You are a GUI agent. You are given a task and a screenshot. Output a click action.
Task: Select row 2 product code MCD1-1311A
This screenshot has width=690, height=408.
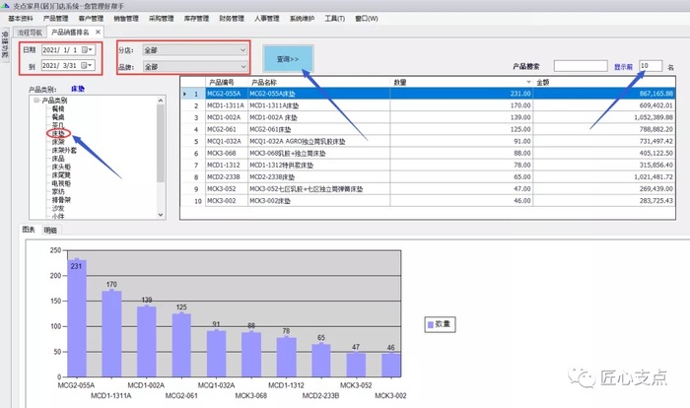tap(227, 105)
